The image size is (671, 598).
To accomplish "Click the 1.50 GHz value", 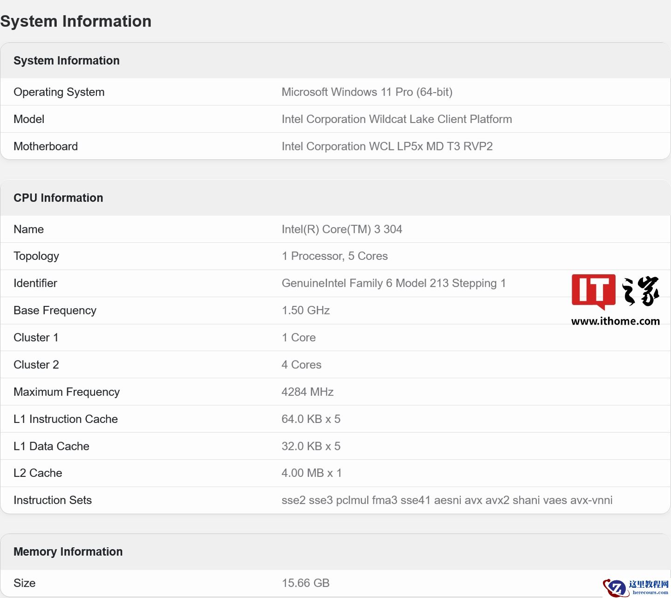I will pyautogui.click(x=306, y=310).
